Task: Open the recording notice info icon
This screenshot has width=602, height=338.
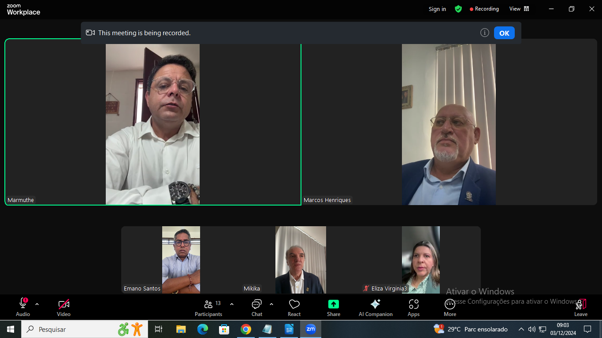Action: [x=485, y=33]
